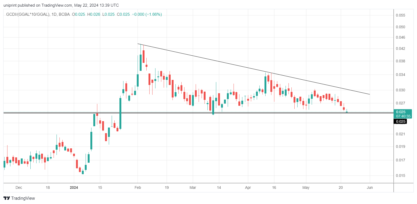Click the price axis label 0.042

(400, 48)
